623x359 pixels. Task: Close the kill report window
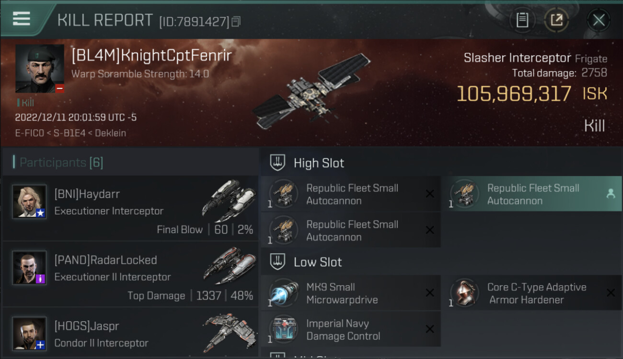(599, 20)
